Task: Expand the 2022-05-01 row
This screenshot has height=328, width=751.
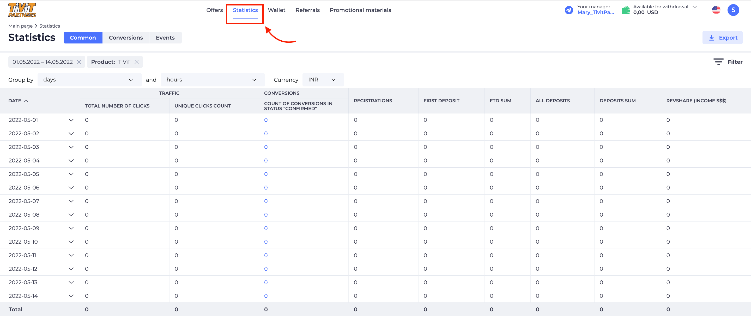Action: (71, 120)
